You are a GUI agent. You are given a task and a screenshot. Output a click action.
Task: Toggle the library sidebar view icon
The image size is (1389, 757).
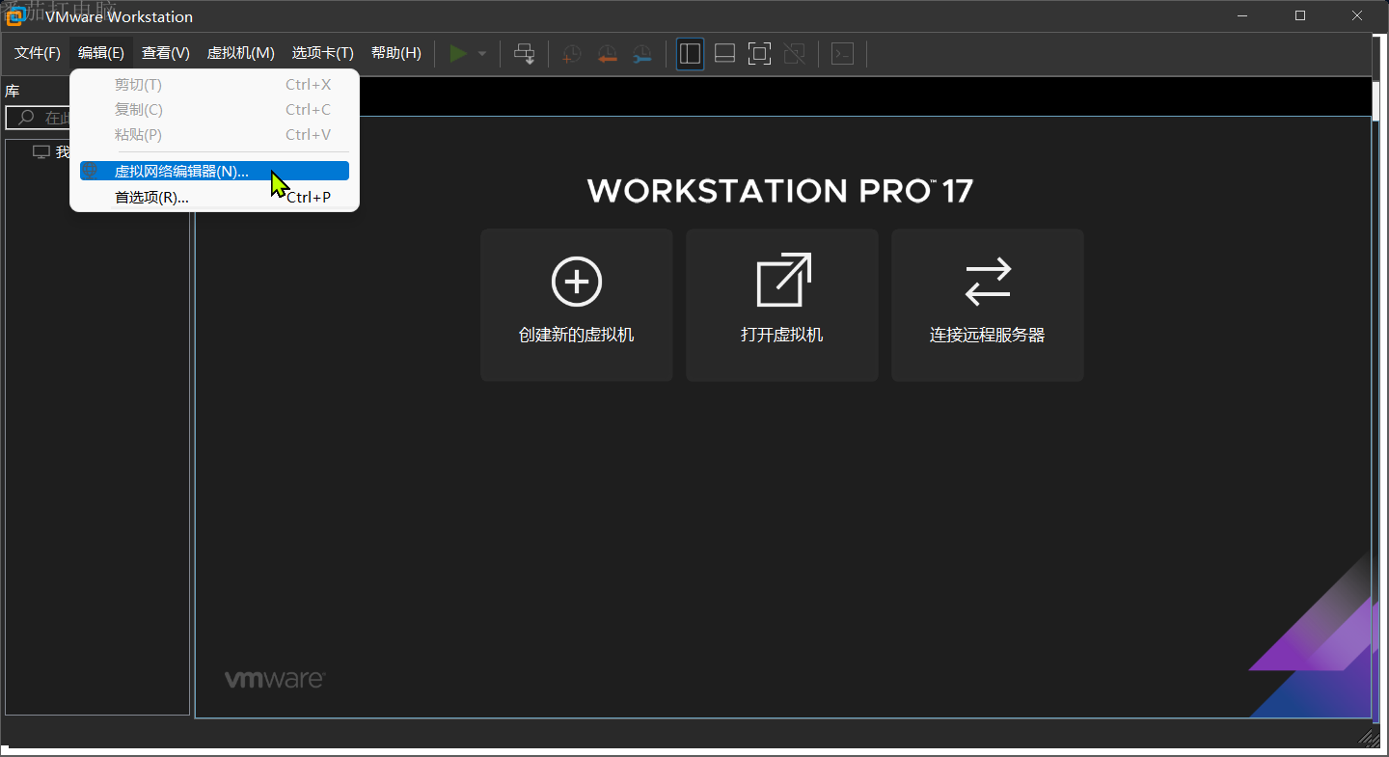[x=690, y=54]
